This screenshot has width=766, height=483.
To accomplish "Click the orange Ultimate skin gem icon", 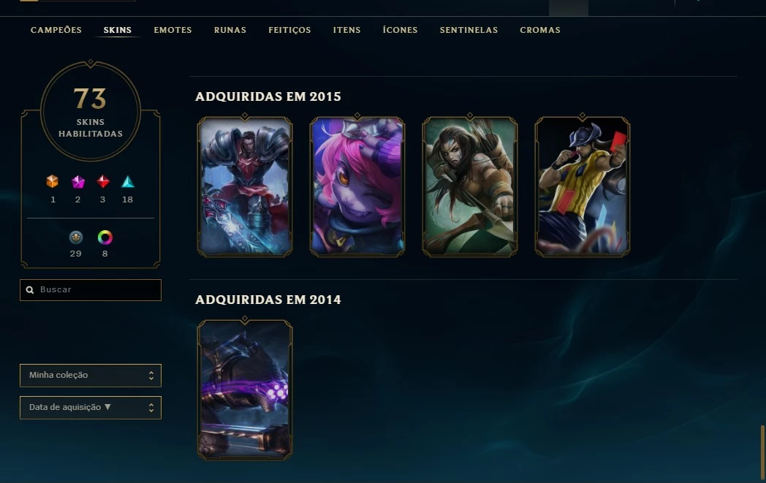I will (x=53, y=182).
